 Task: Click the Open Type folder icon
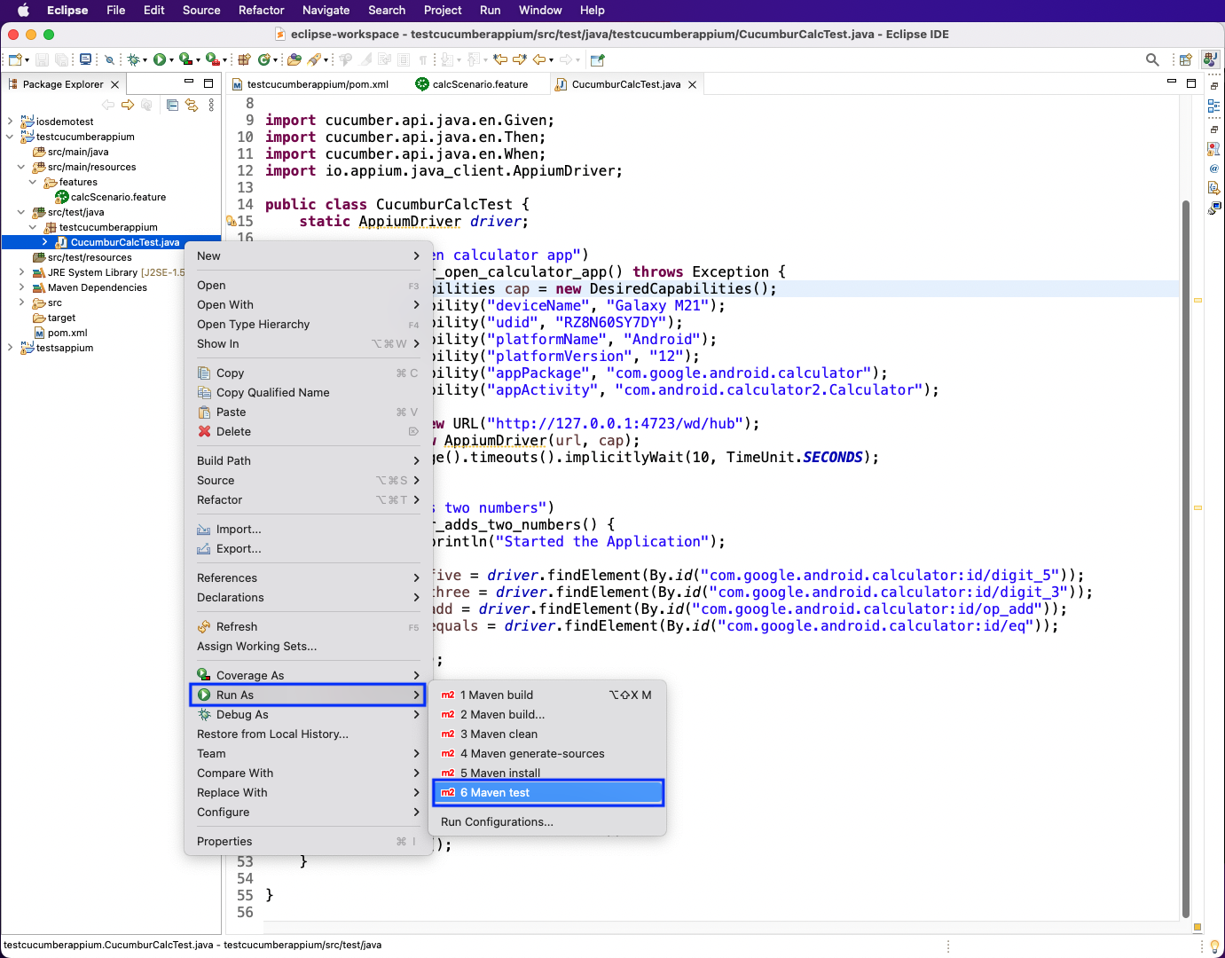(294, 59)
